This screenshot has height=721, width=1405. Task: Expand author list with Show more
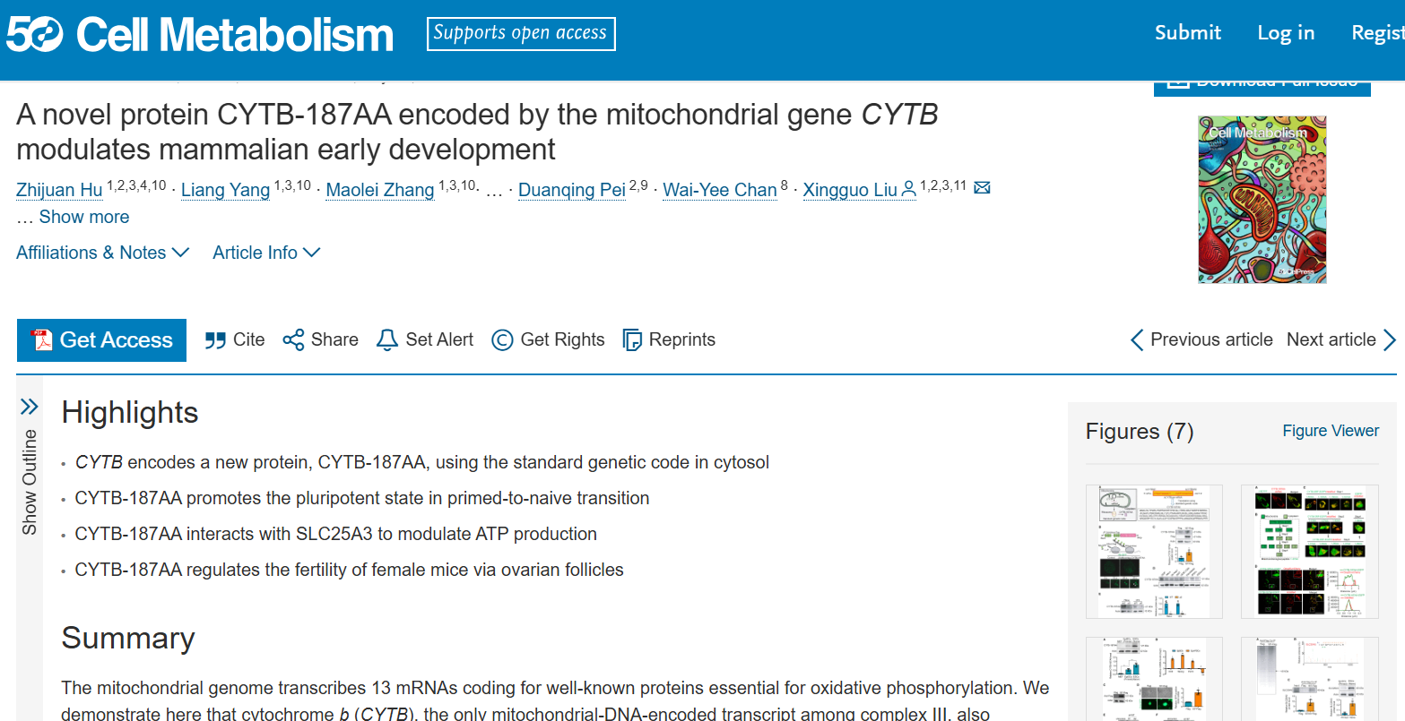coord(83,217)
